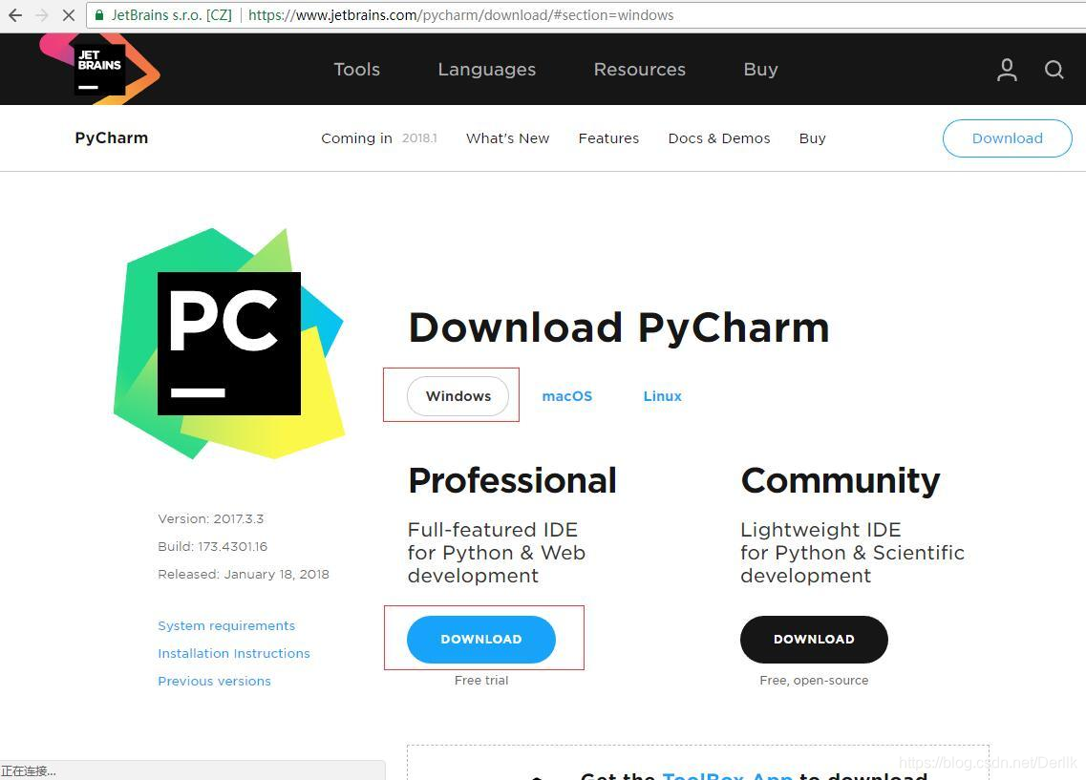The width and height of the screenshot is (1086, 780).
Task: Click the 'Professional' heading
Action: click(x=513, y=480)
